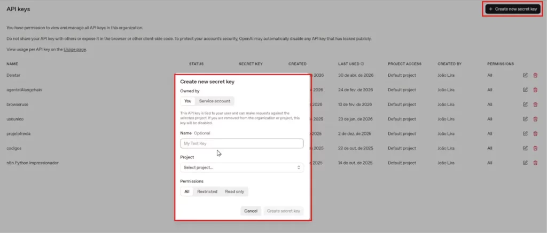Click the PROJECT ACCESS column header

pyautogui.click(x=405, y=64)
